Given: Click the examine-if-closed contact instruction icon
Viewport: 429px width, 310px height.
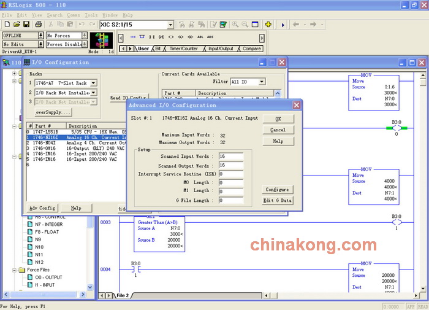Looking at the screenshot, I should pos(152,37).
